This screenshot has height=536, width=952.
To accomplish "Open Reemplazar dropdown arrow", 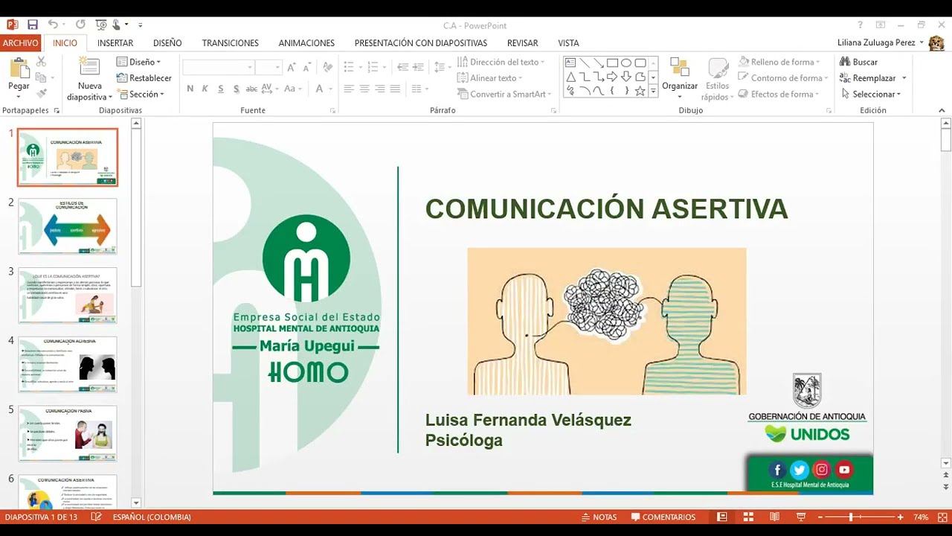I will pyautogui.click(x=904, y=78).
